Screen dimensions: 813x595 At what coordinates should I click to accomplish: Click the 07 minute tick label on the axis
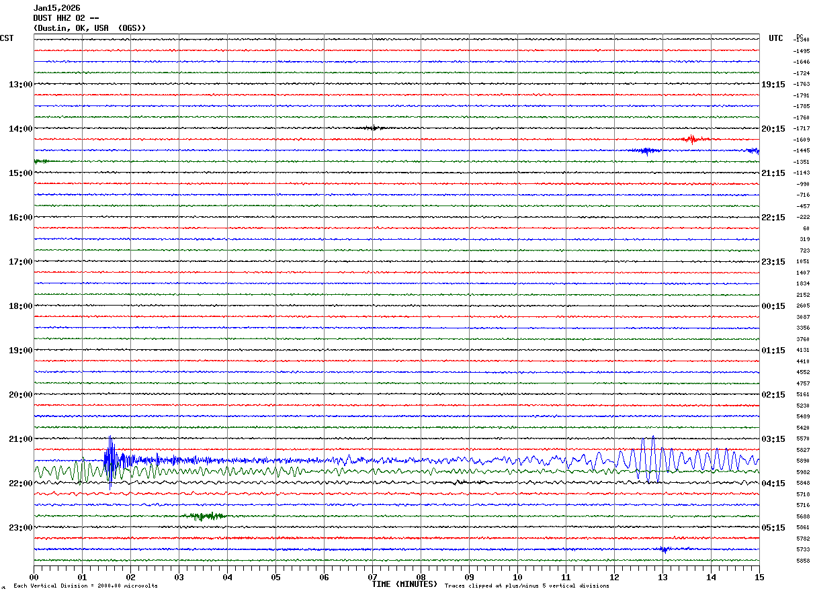[372, 577]
